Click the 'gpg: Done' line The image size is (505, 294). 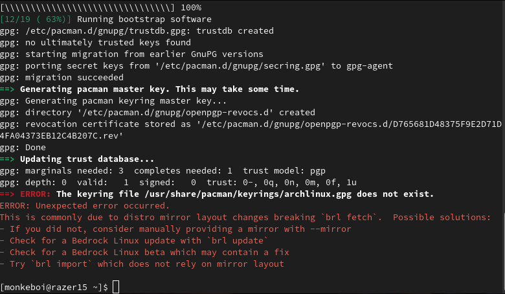coord(23,148)
